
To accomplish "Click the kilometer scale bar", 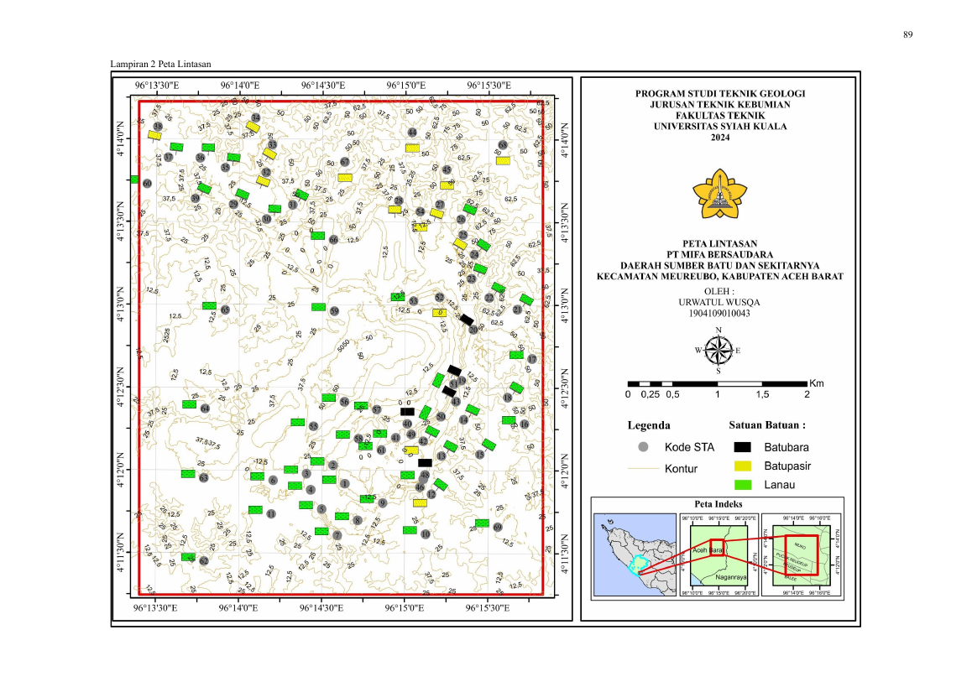I will (717, 384).
